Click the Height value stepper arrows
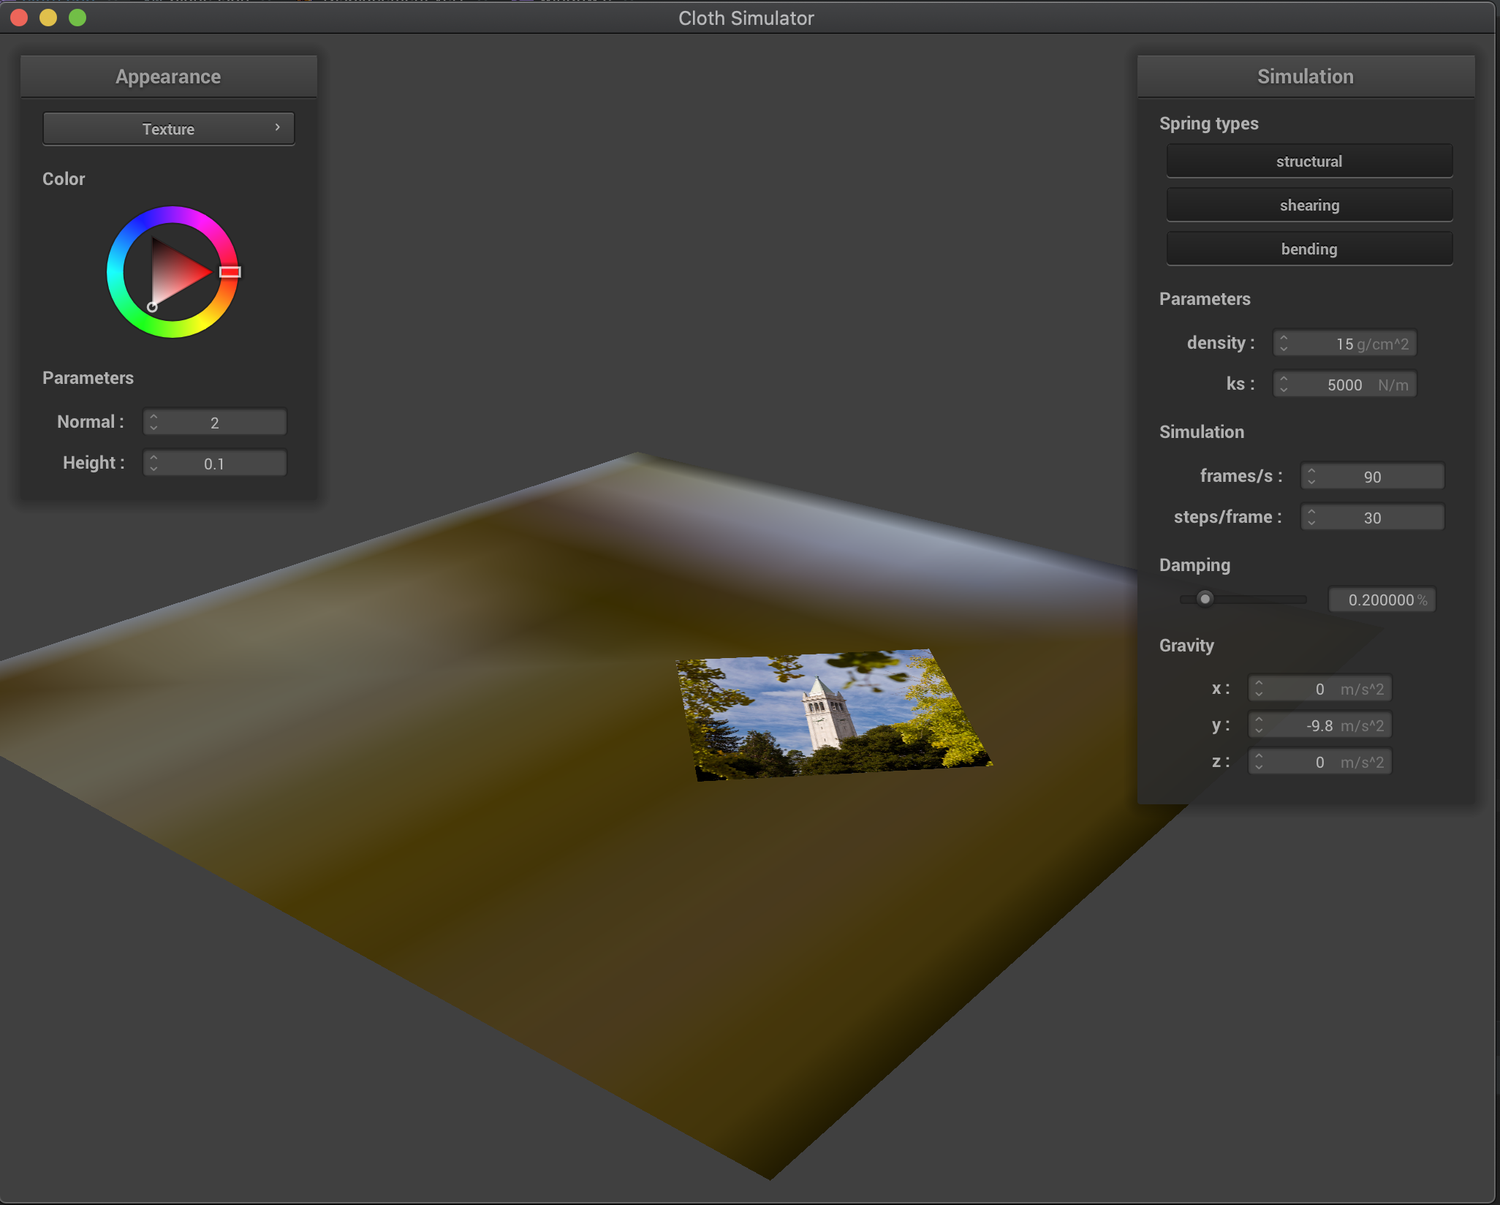Viewport: 1500px width, 1205px height. click(x=154, y=463)
